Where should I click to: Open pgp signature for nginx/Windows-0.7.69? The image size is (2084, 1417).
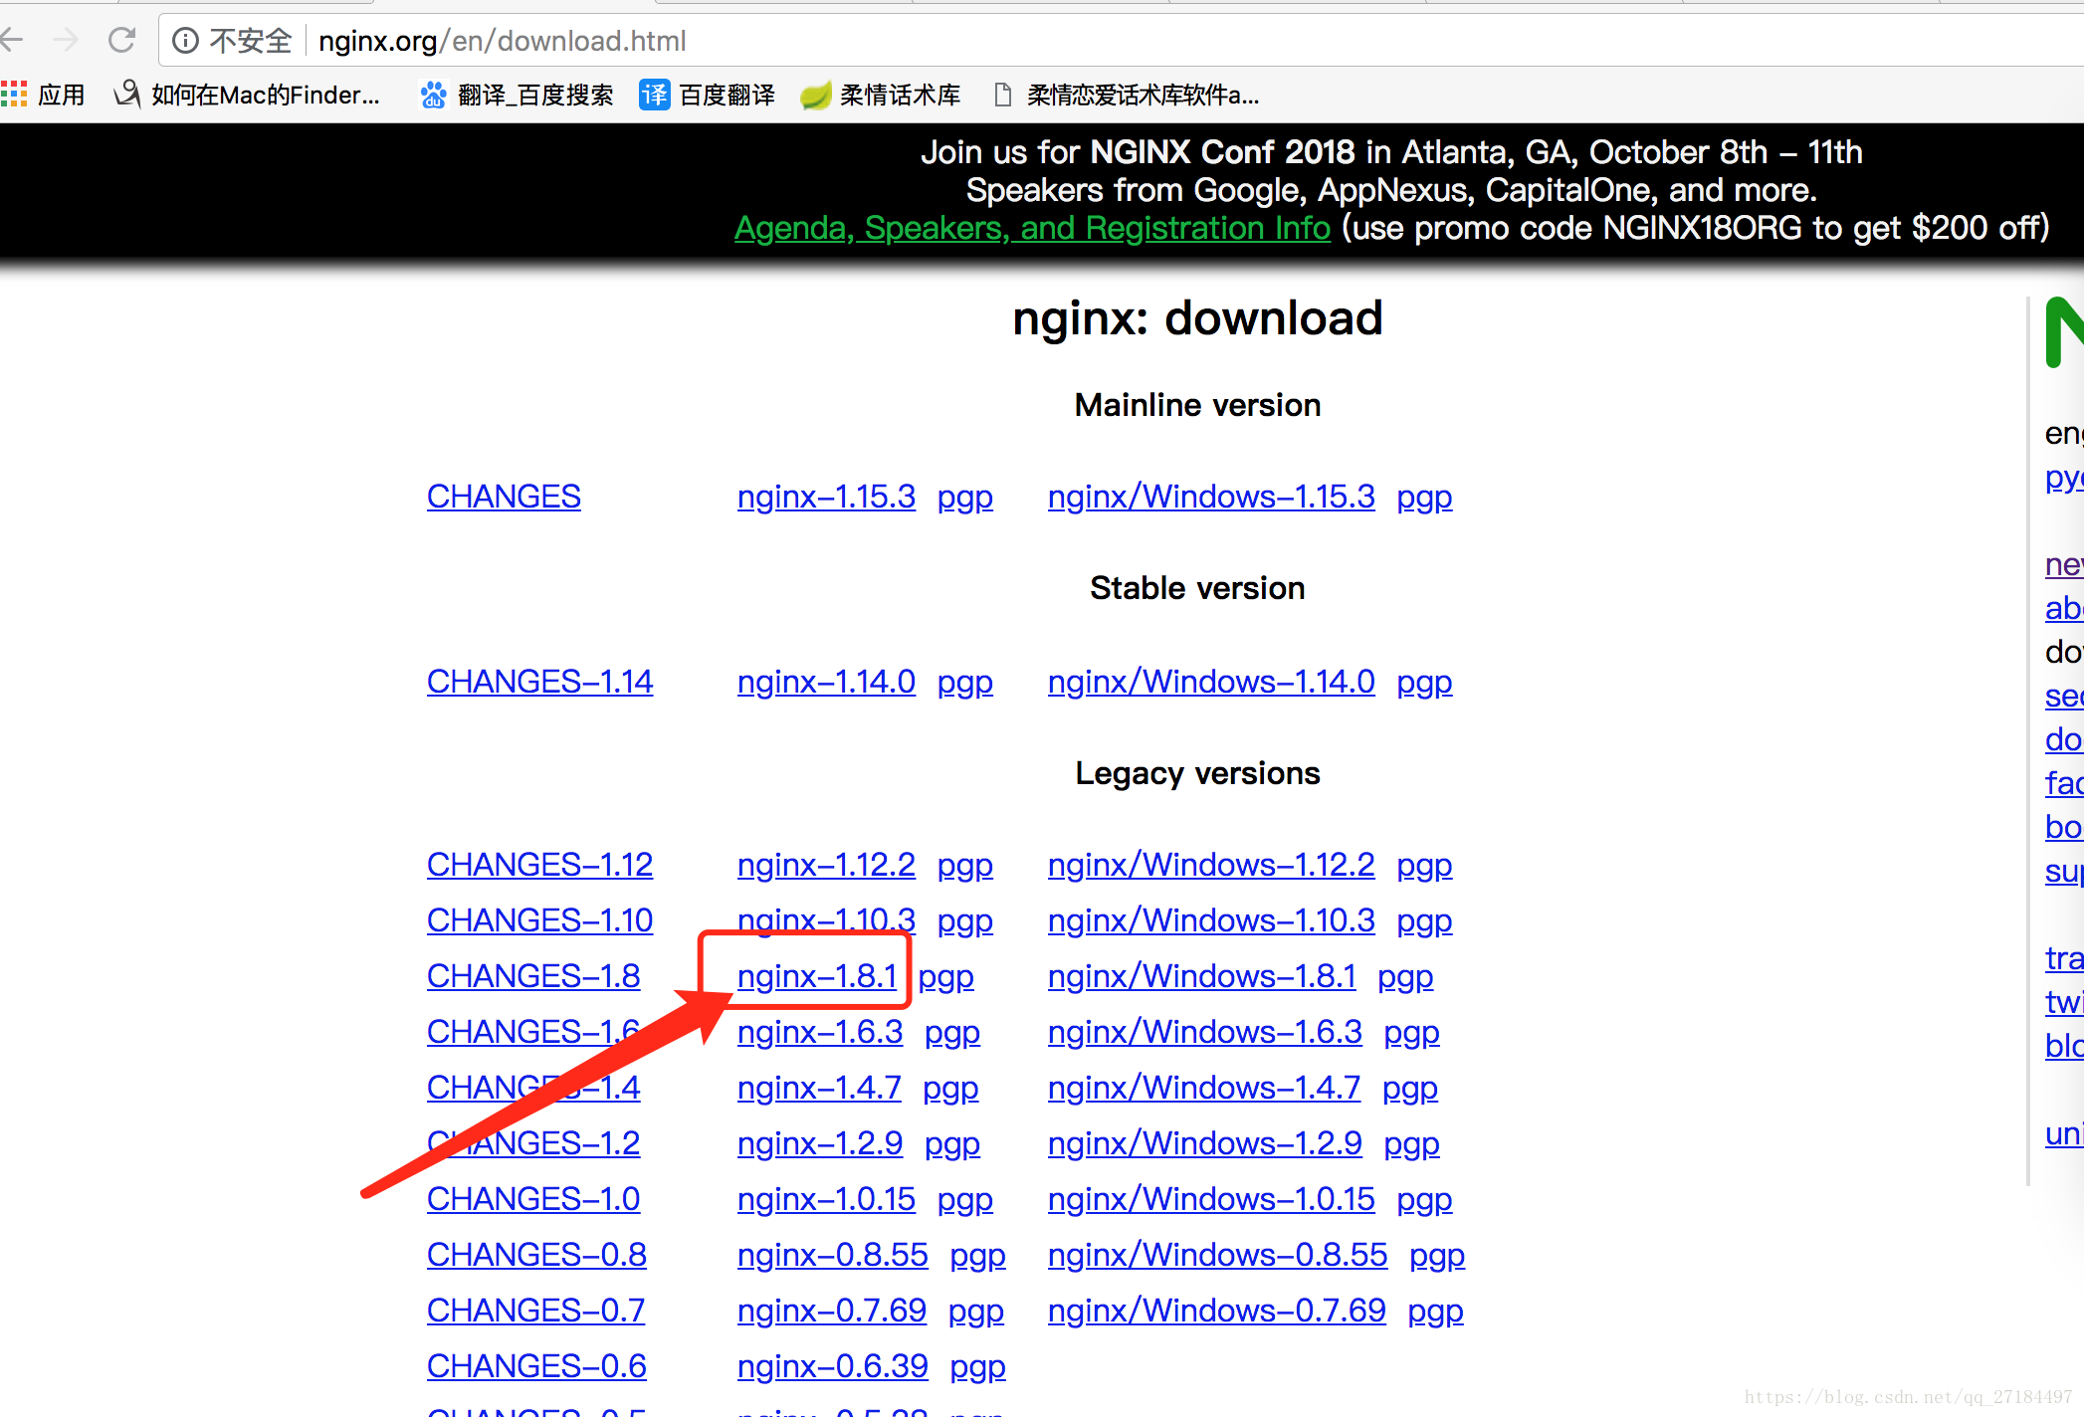(x=1435, y=1312)
